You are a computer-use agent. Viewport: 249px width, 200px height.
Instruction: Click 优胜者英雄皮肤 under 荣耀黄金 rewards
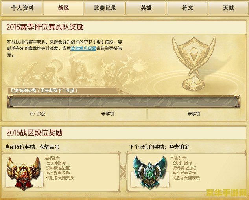(60, 178)
